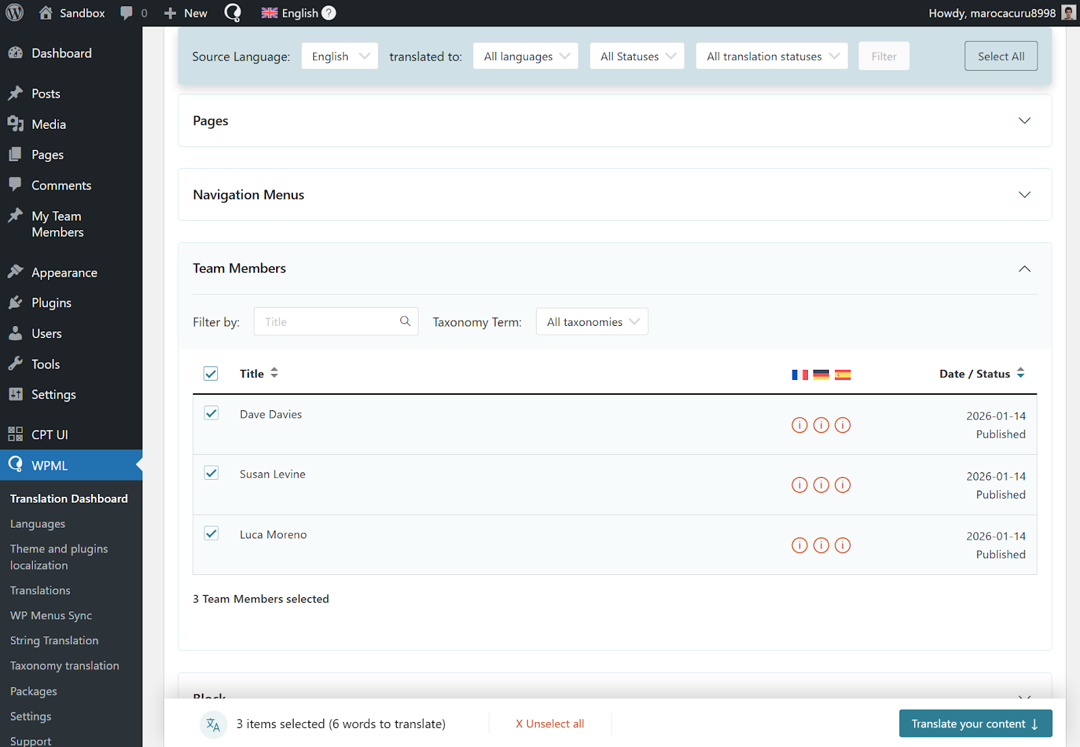
Task: Uncheck the Dave Davies checkbox
Action: pos(211,414)
